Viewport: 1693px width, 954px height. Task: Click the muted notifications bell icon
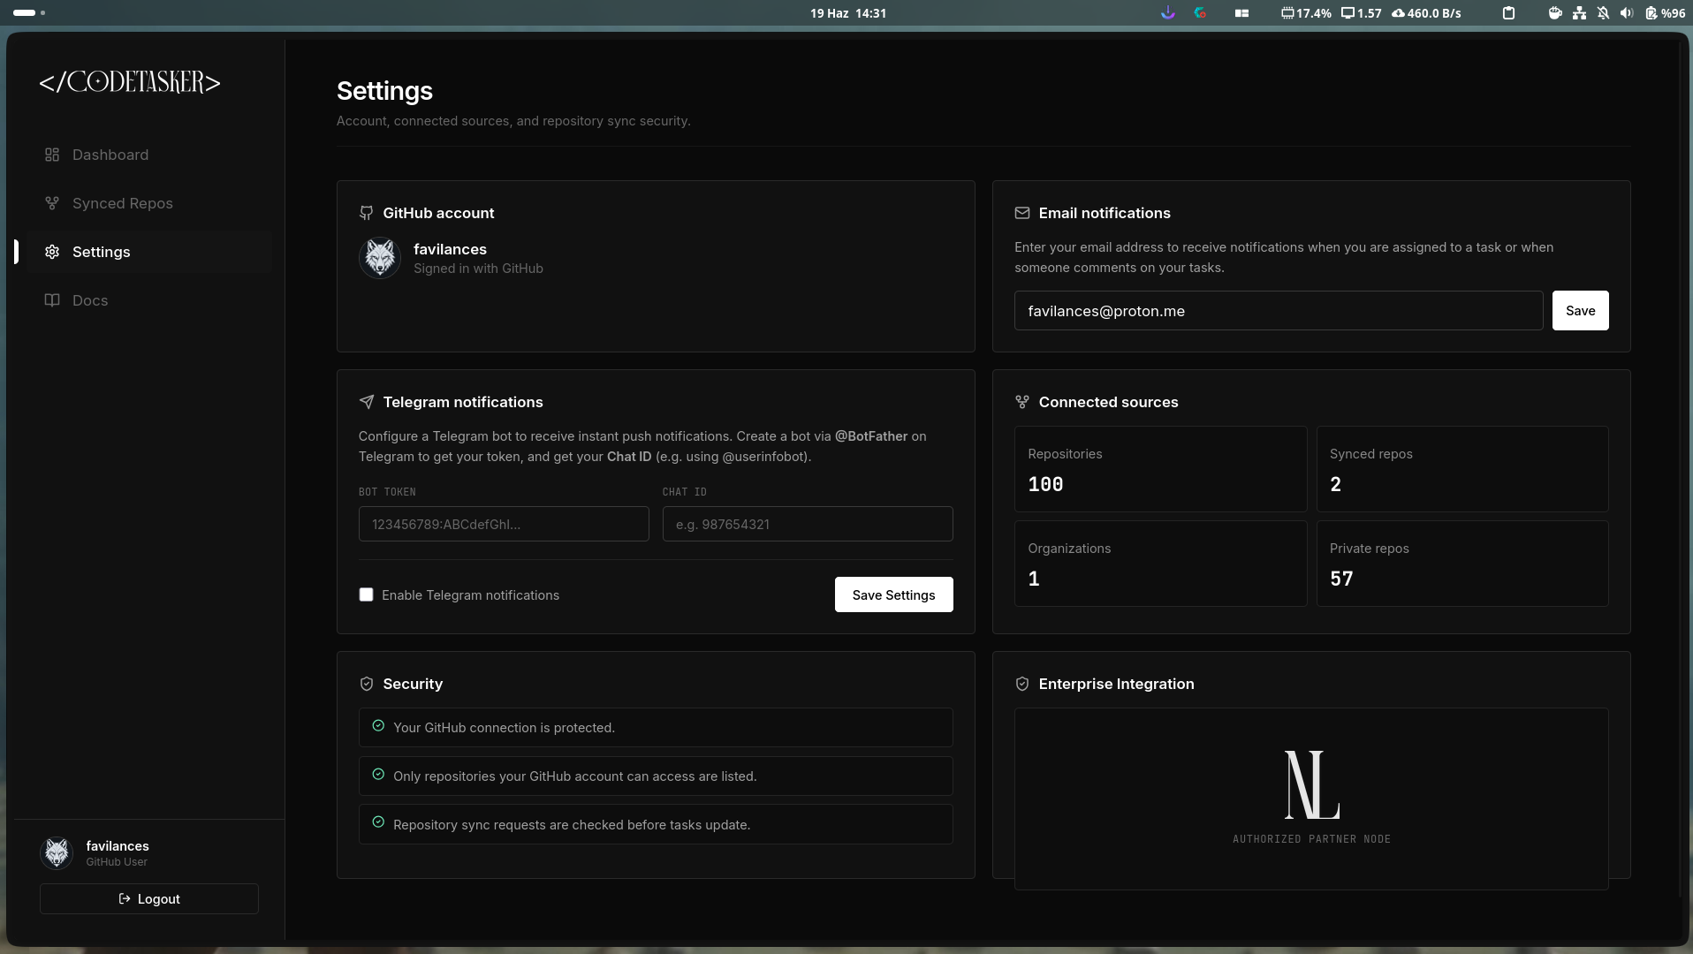tap(1603, 13)
